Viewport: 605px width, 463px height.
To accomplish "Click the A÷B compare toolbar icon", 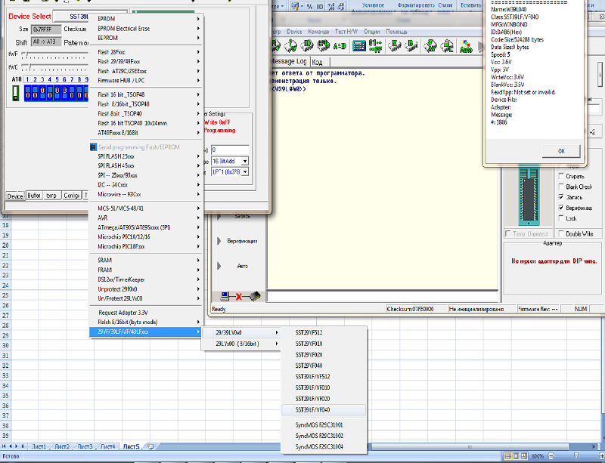I will [x=339, y=46].
